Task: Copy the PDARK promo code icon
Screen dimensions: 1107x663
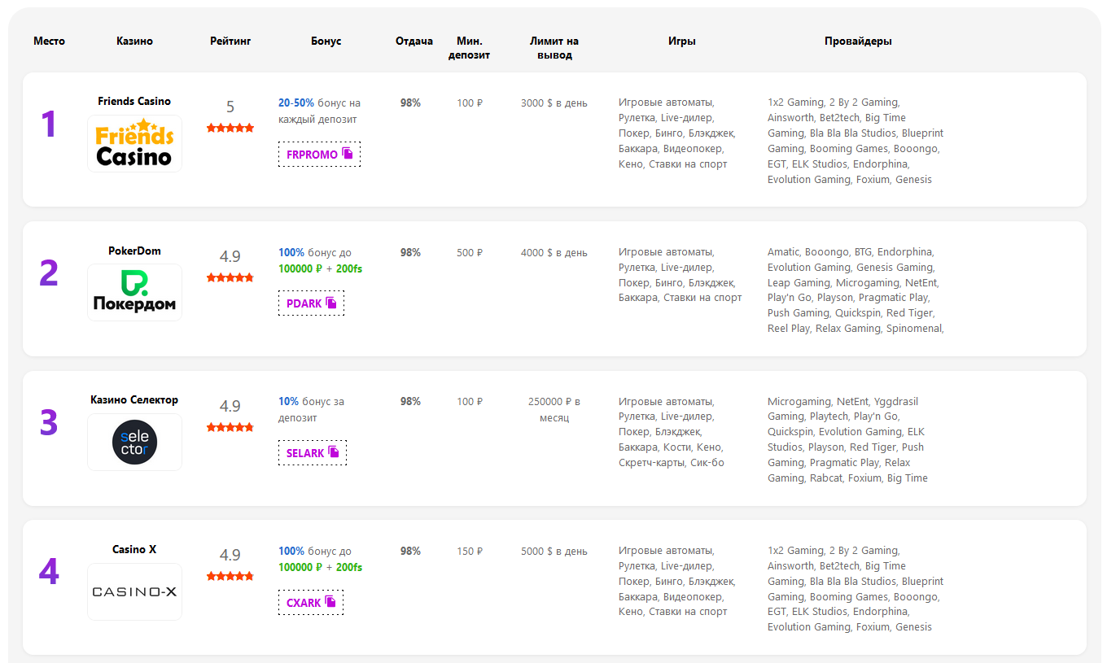Action: tap(331, 303)
